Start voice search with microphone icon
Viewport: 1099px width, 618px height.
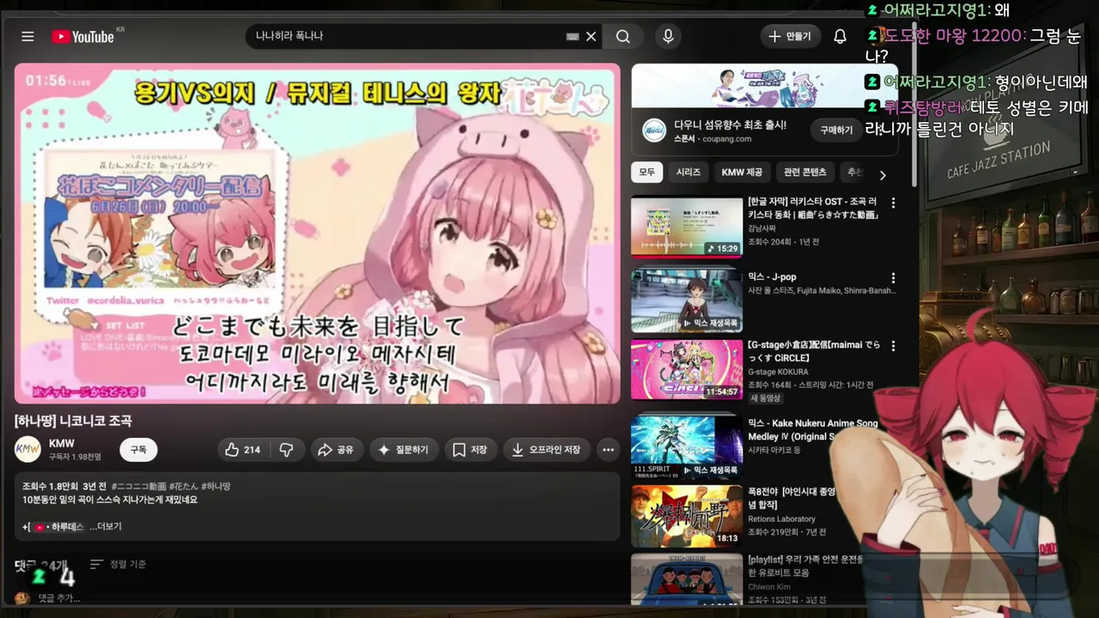click(x=668, y=36)
